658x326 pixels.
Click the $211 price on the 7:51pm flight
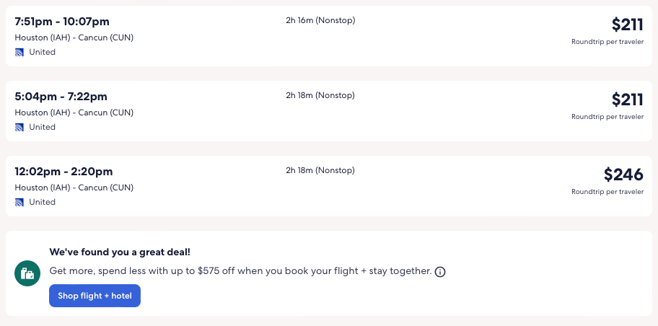627,25
